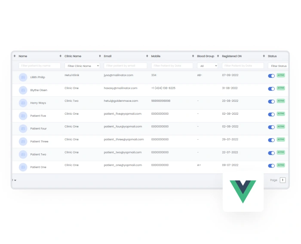Click blood group A+ cell
This screenshot has width=301, height=244.
[x=199, y=165]
